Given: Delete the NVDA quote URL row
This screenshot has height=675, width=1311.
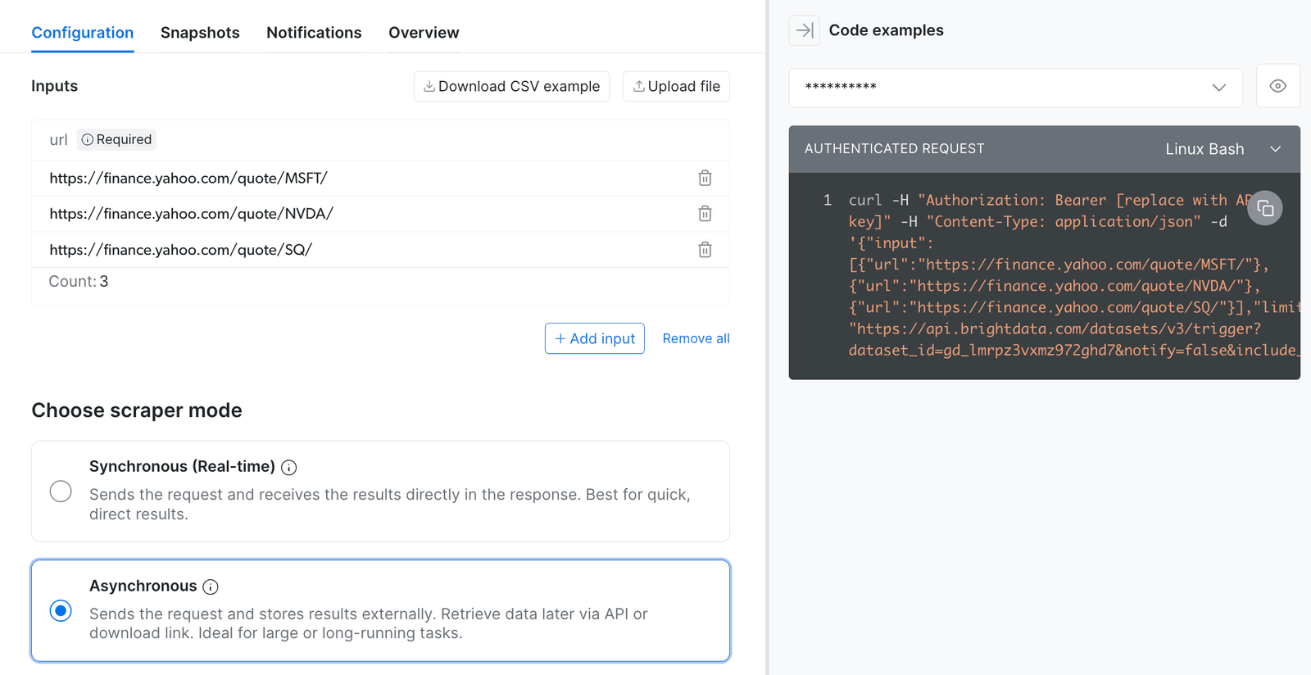Looking at the screenshot, I should (x=705, y=214).
